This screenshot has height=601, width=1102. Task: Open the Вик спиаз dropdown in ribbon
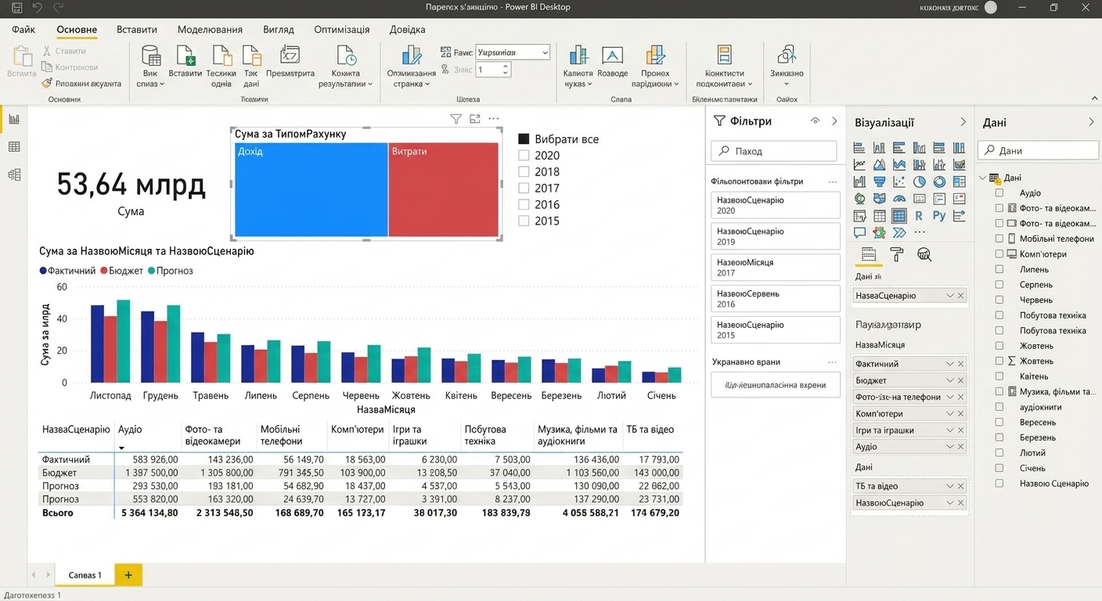tap(150, 66)
